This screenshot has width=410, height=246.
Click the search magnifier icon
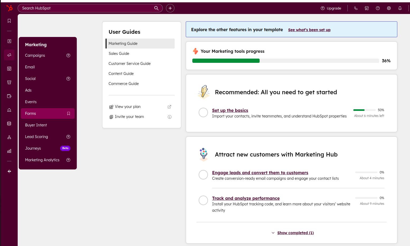pos(156,8)
